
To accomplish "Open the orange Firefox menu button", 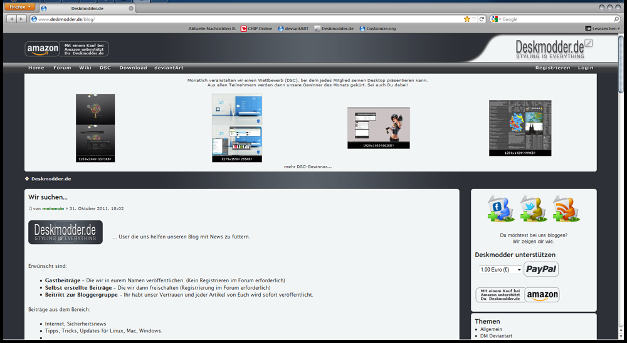I will [19, 7].
